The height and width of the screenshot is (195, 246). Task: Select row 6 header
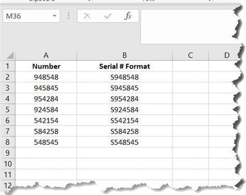[x=7, y=120]
